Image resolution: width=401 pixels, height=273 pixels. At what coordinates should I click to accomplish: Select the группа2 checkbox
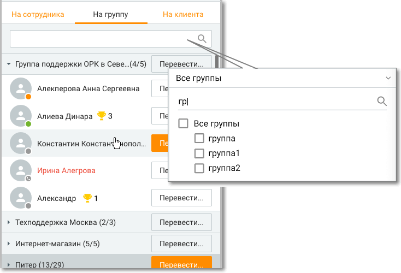pyautogui.click(x=199, y=168)
